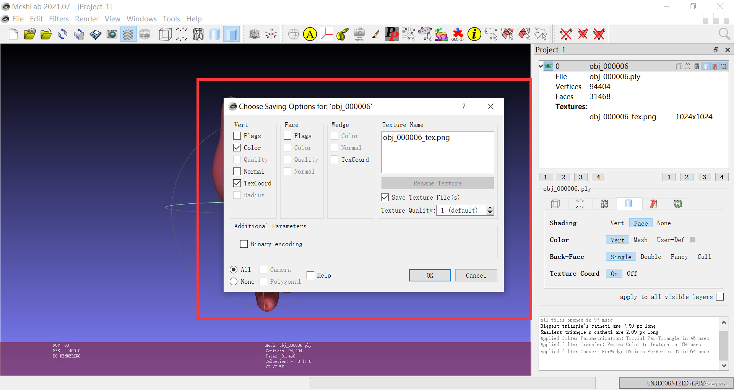Screen dimensions: 734x390
Task: Collapse the obj_000006 layer tree row
Action: point(541,66)
